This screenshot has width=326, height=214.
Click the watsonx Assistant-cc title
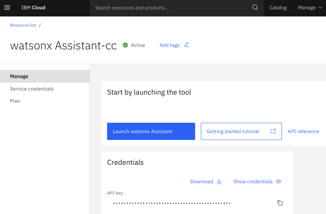coord(63,45)
